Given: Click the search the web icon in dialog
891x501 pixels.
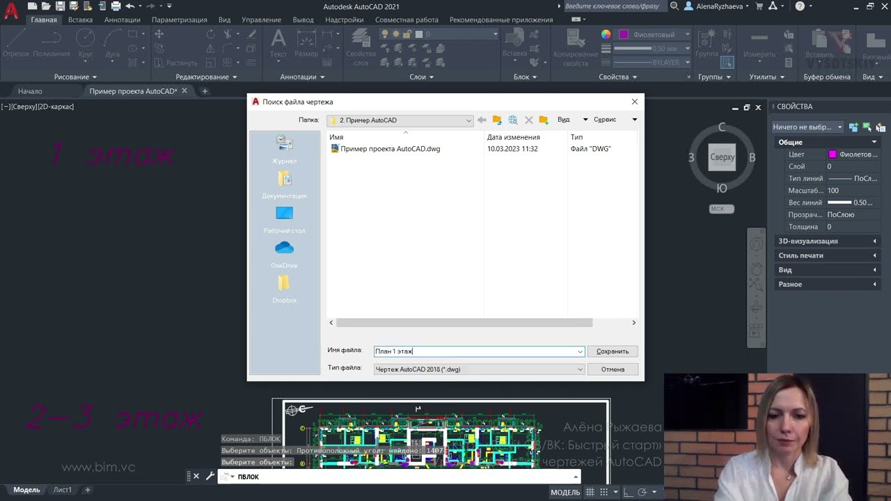Looking at the screenshot, I should pos(513,120).
